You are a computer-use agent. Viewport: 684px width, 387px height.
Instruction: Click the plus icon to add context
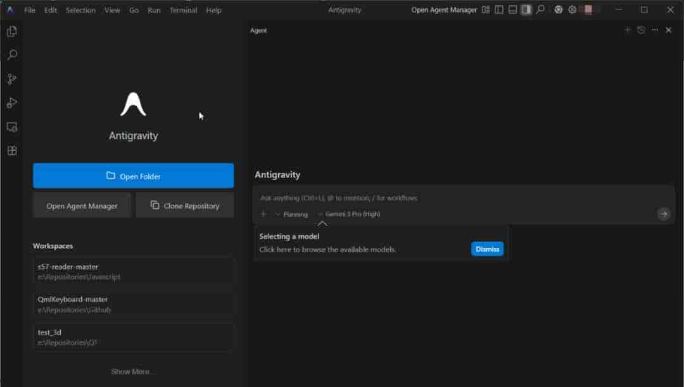coord(263,214)
